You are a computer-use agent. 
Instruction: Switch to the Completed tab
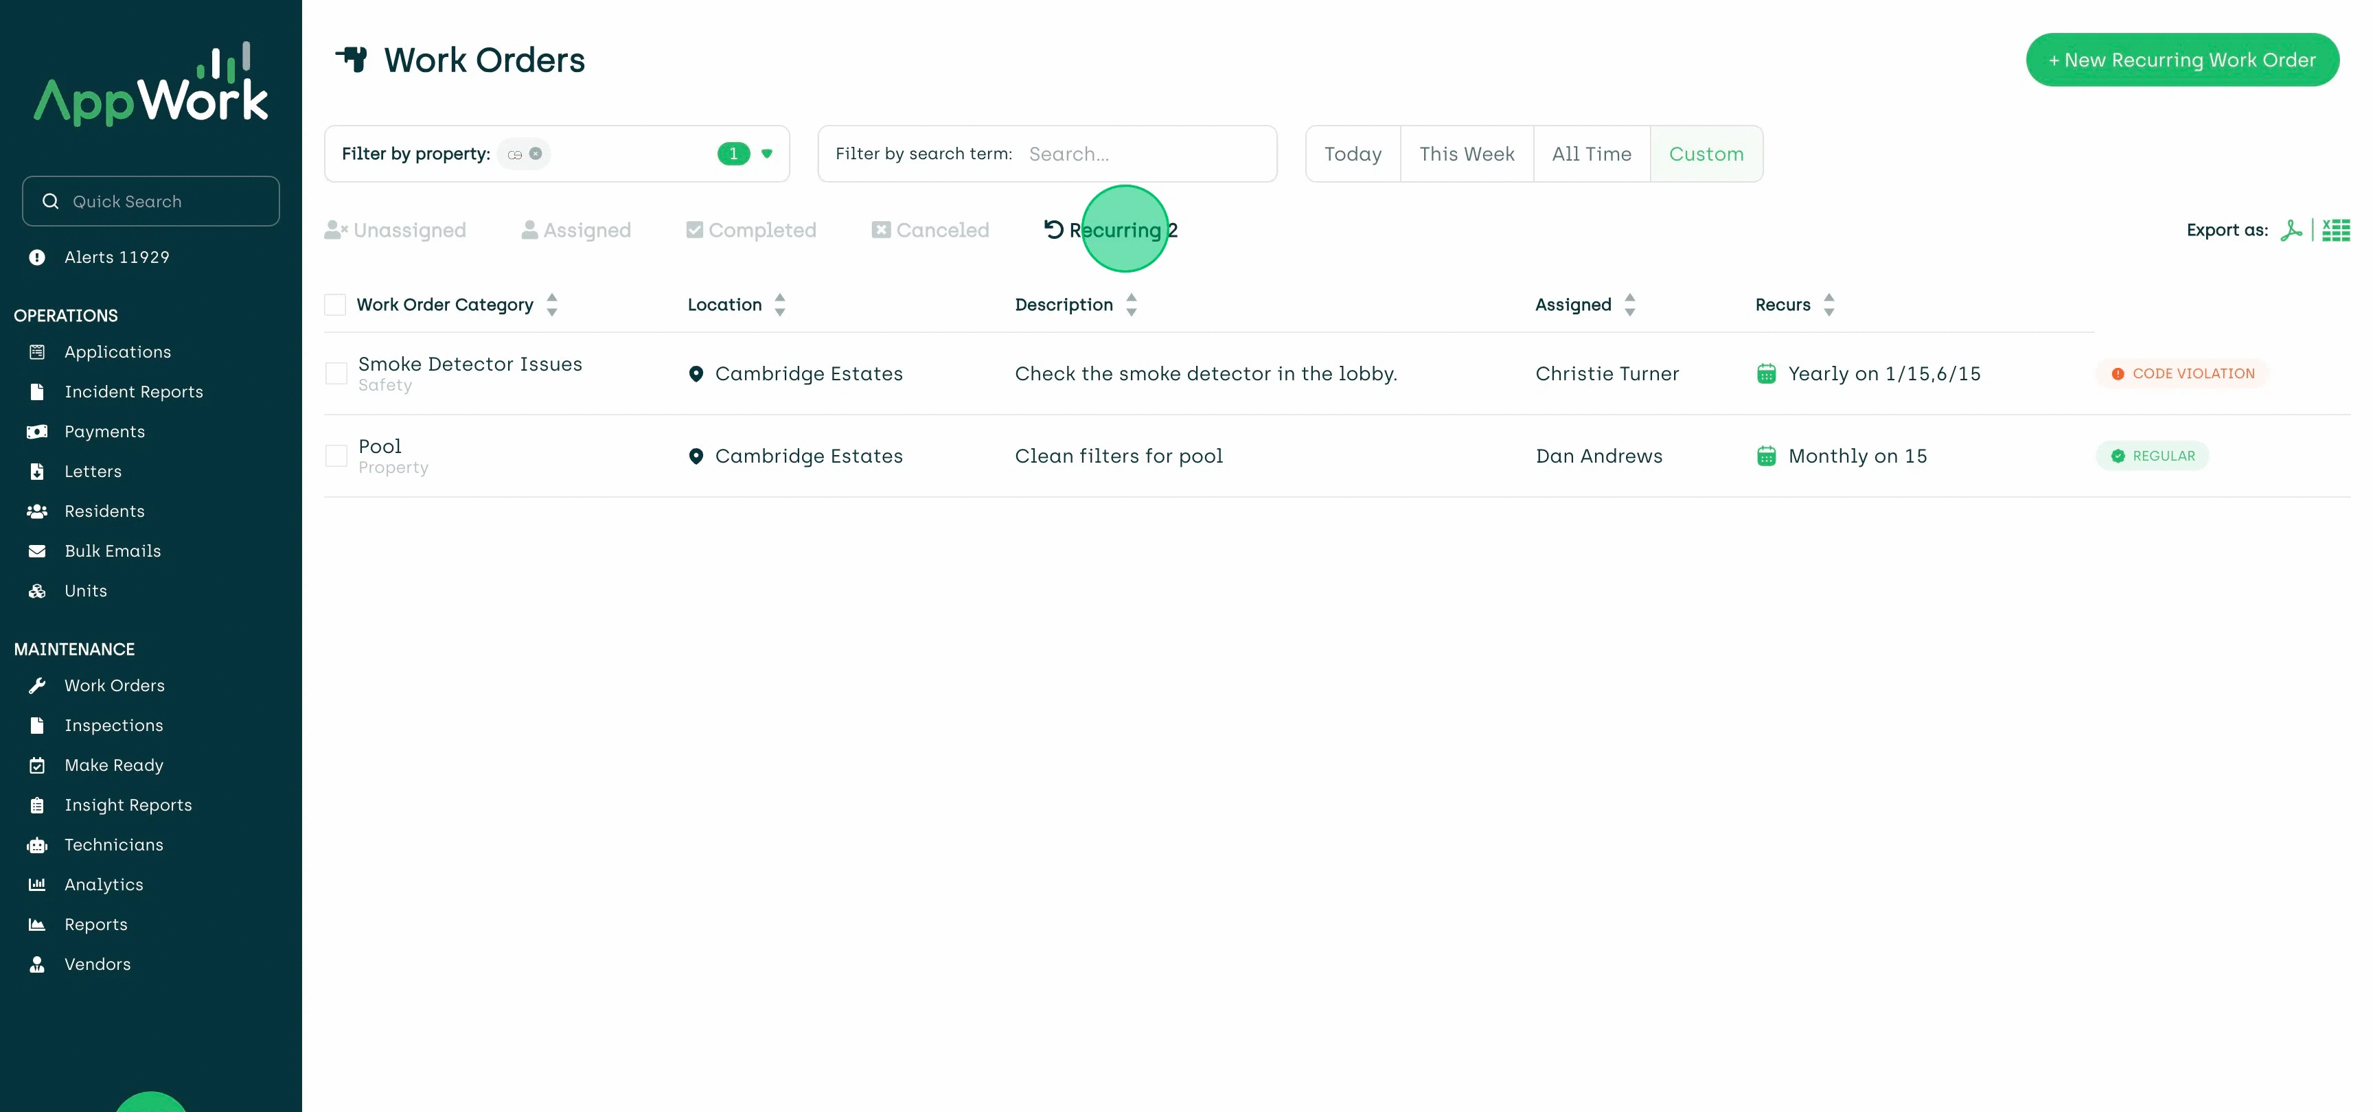tap(752, 230)
